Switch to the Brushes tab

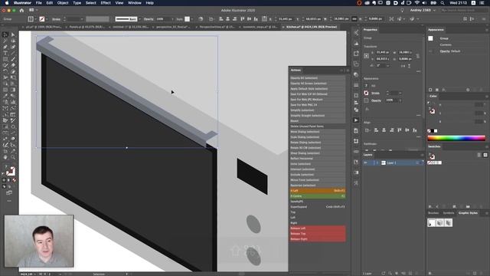pyautogui.click(x=433, y=213)
